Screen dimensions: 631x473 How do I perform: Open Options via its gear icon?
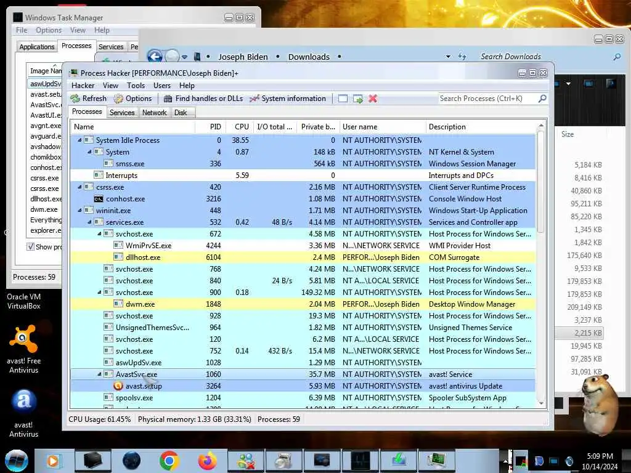click(x=118, y=99)
